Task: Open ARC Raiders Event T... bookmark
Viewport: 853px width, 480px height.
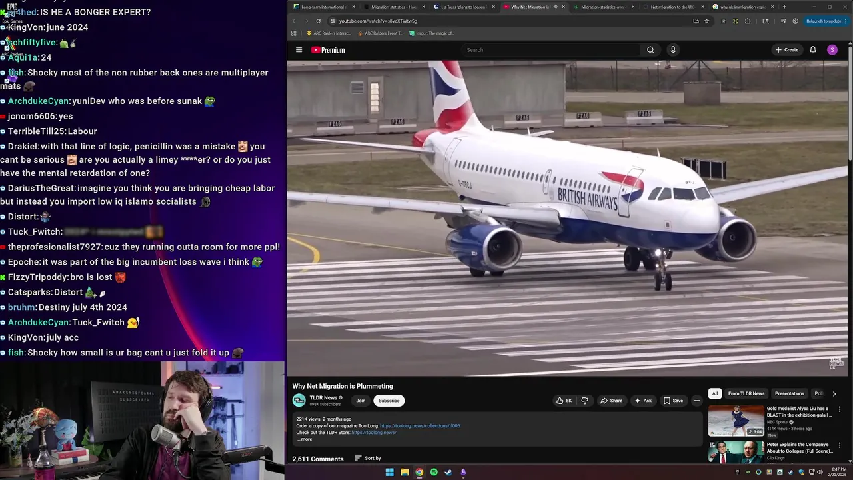Action: click(x=380, y=33)
